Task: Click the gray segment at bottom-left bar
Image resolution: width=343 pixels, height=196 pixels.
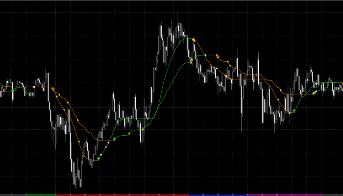Action: (12, 195)
